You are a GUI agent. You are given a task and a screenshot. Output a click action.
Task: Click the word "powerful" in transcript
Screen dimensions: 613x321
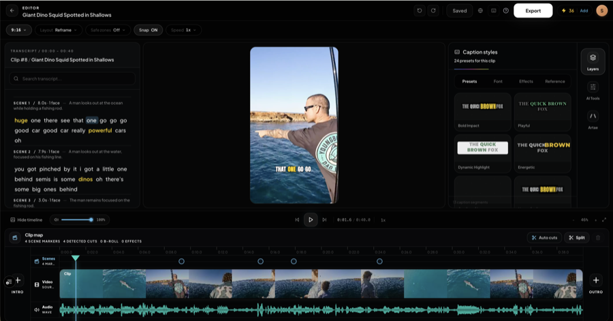[100, 131]
